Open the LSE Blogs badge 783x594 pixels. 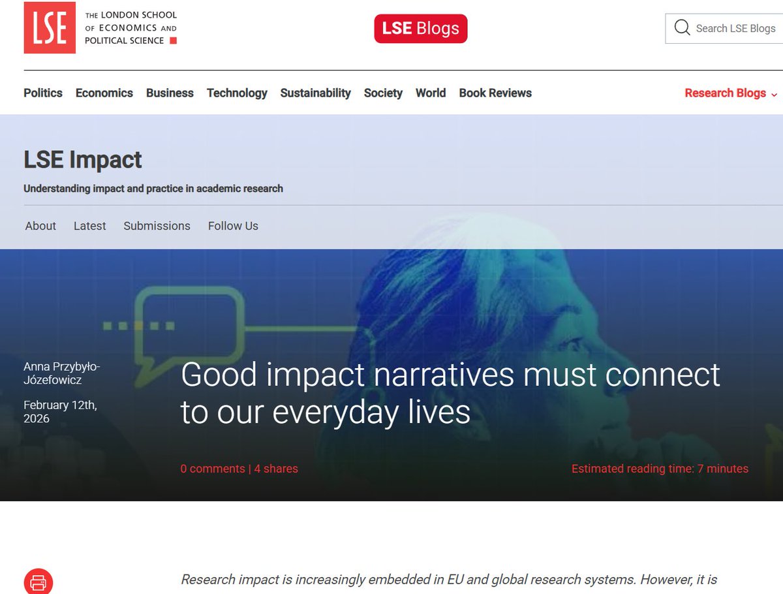(421, 29)
